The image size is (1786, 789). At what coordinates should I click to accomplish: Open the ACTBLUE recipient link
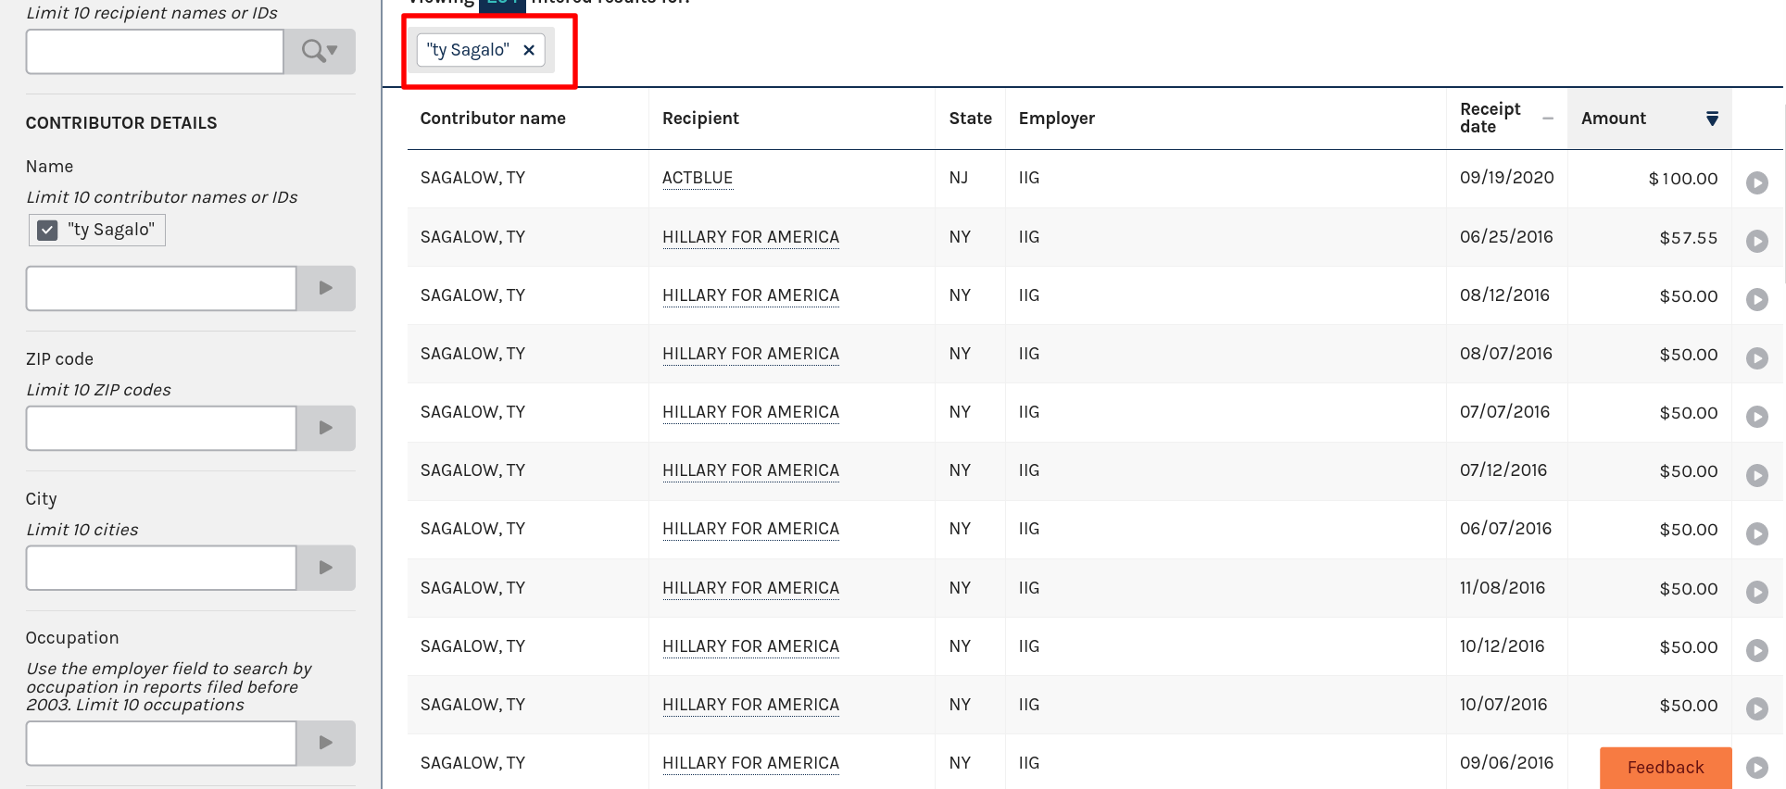tap(698, 178)
